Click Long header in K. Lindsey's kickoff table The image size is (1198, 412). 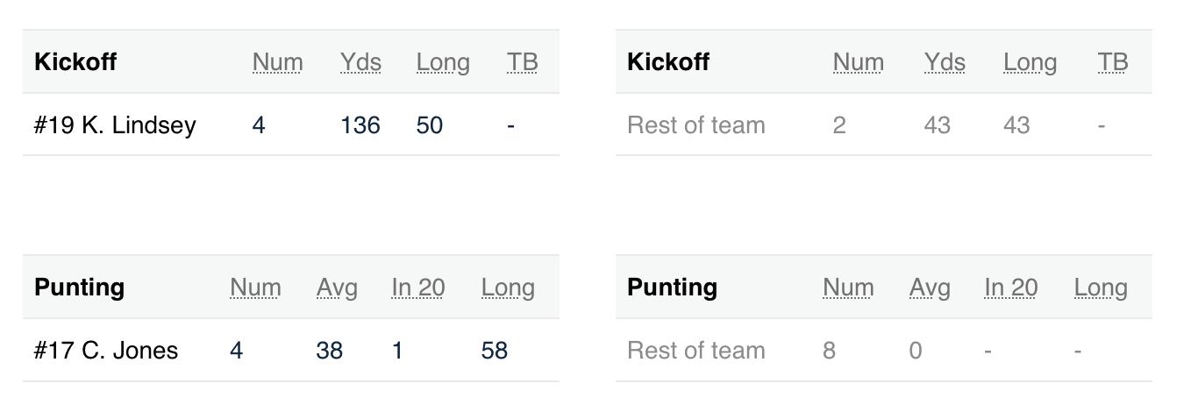point(443,62)
